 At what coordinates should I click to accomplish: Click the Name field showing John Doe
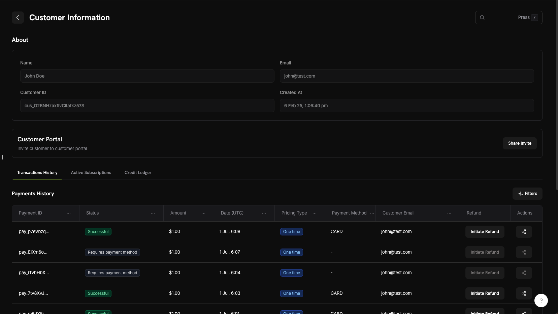point(147,76)
